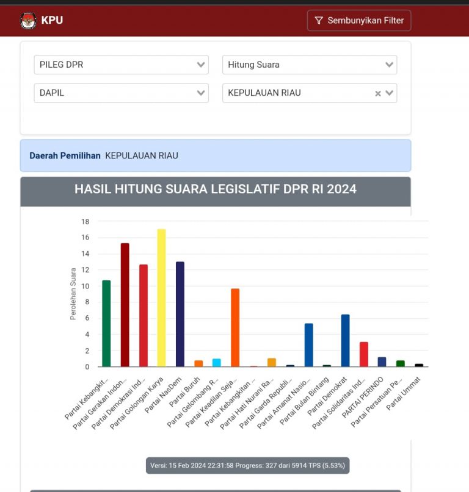The width and height of the screenshot is (469, 492).
Task: Expand KEPULAUAN RIAU dropdown chevron
Action: pos(390,93)
